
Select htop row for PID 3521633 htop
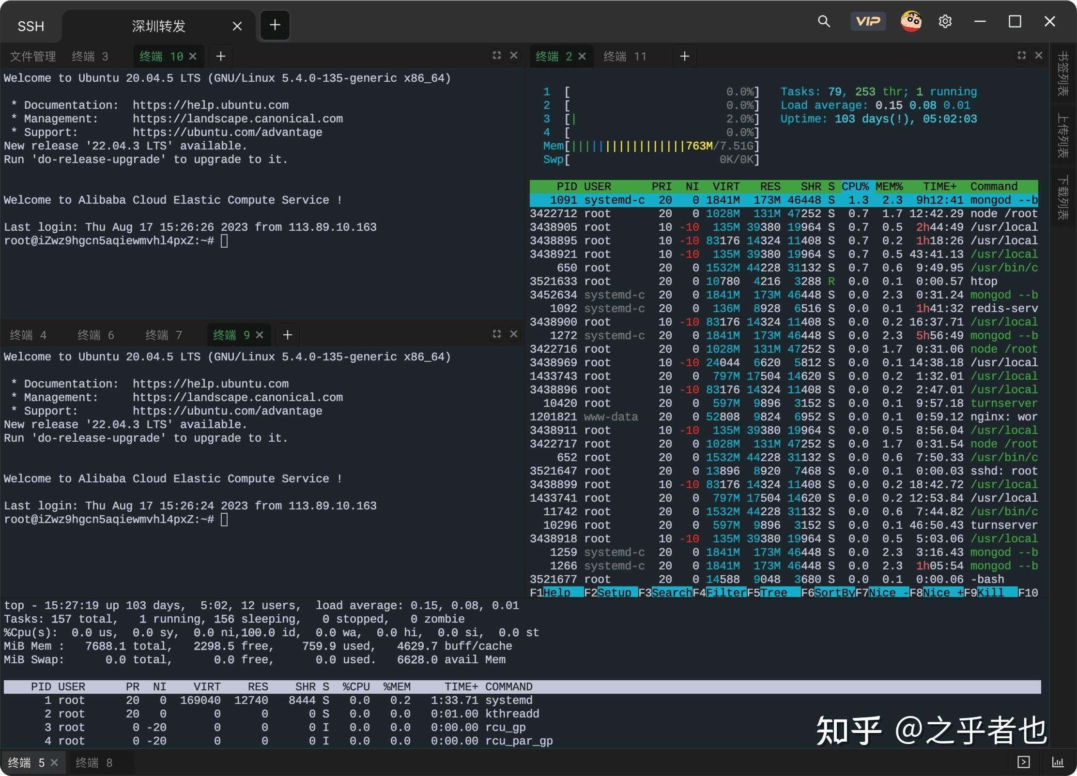tap(784, 281)
